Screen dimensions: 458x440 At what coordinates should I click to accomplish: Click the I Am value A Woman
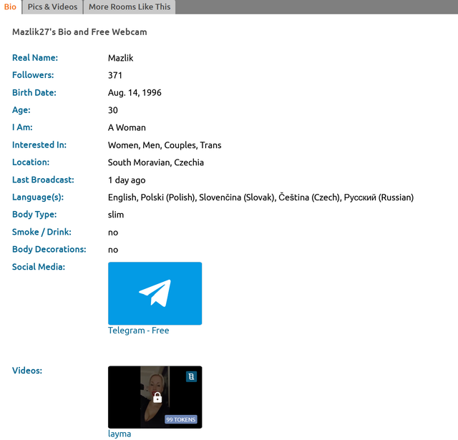click(127, 127)
